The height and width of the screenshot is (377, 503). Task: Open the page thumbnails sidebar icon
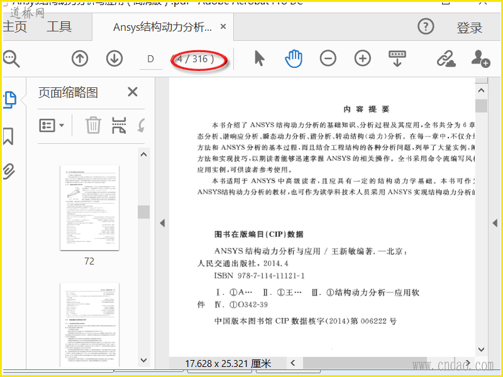coord(9,100)
